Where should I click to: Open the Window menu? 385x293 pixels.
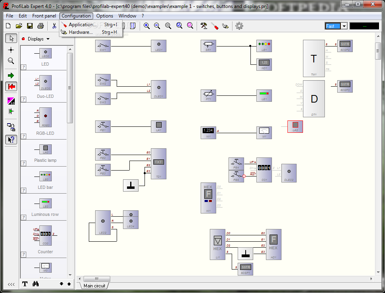127,16
